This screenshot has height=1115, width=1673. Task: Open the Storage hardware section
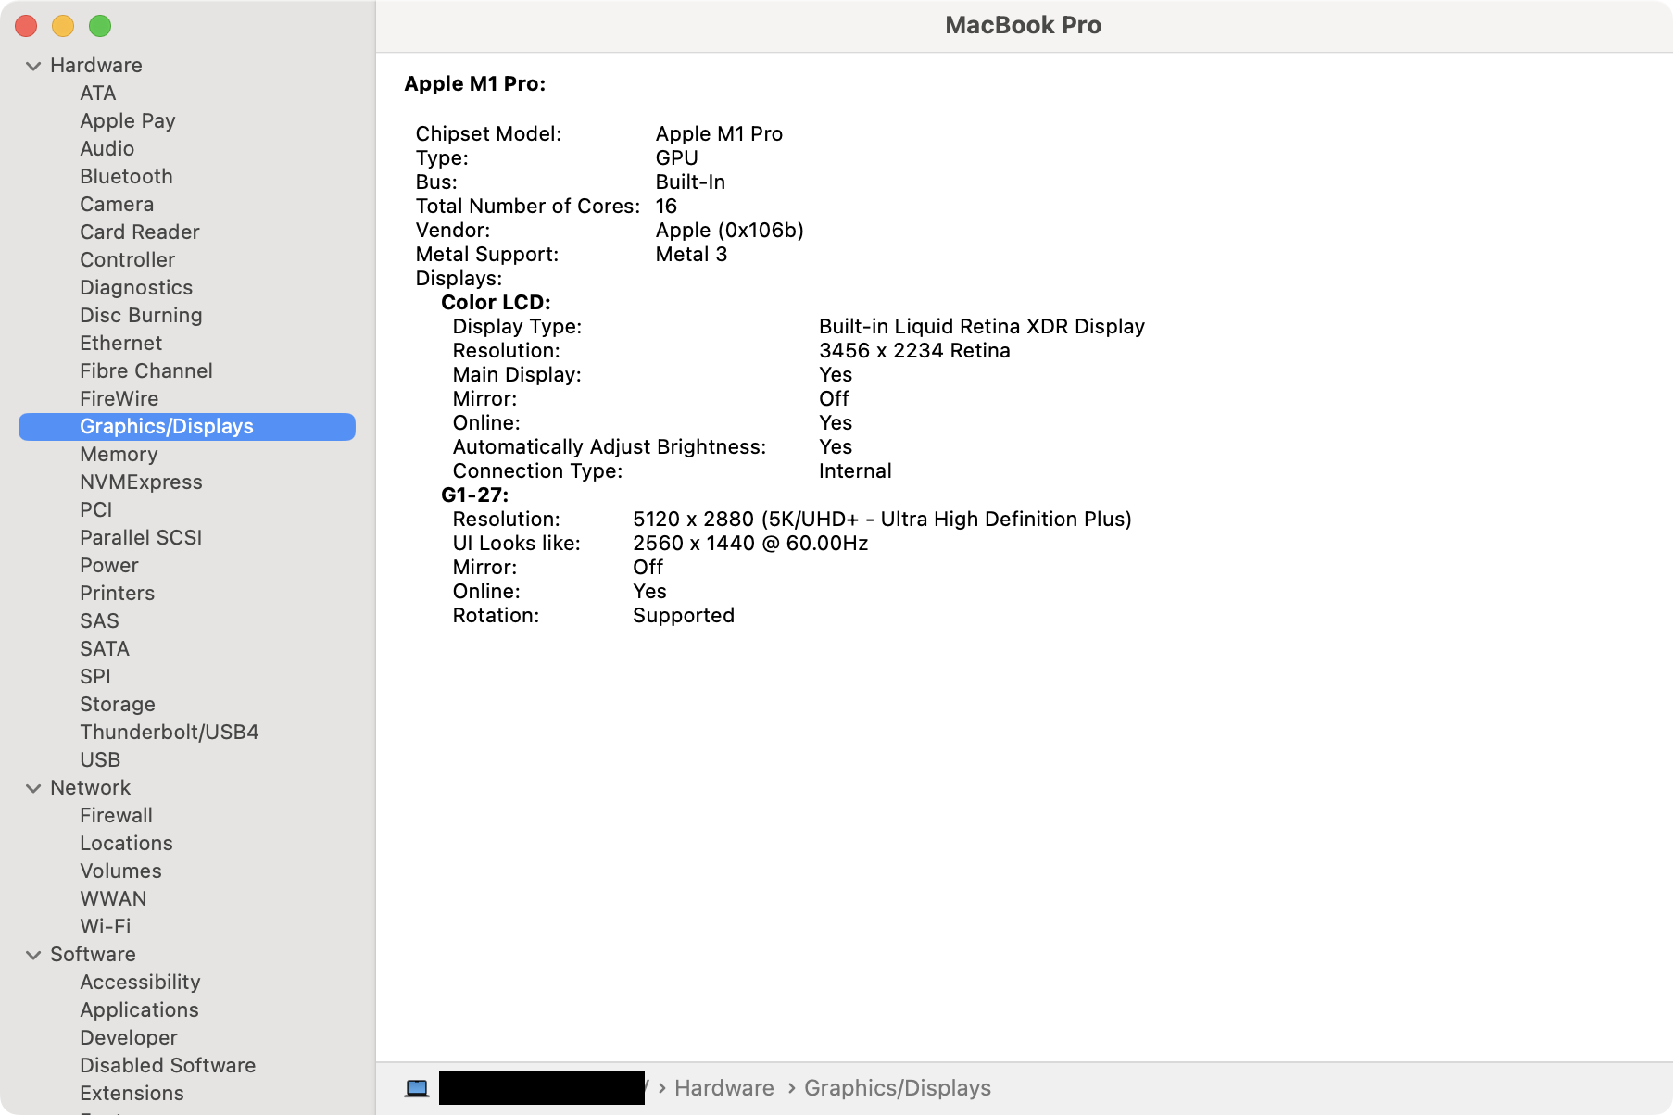coord(118,705)
